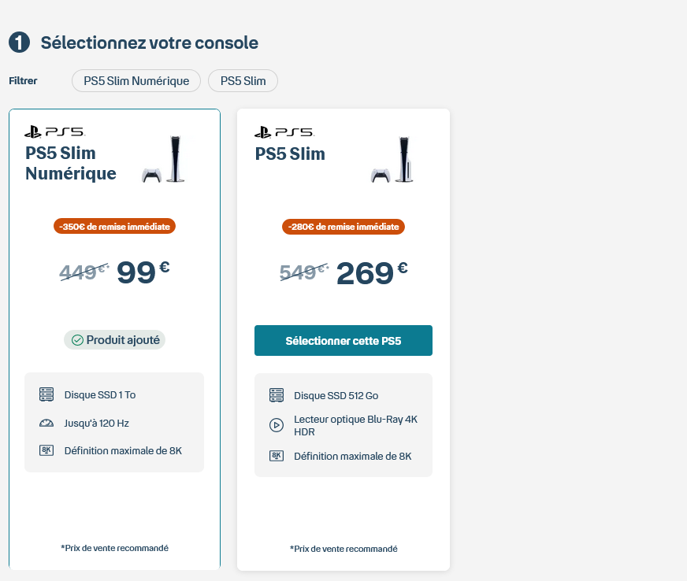Click the PS5 Slim Numérique title

[x=71, y=163]
